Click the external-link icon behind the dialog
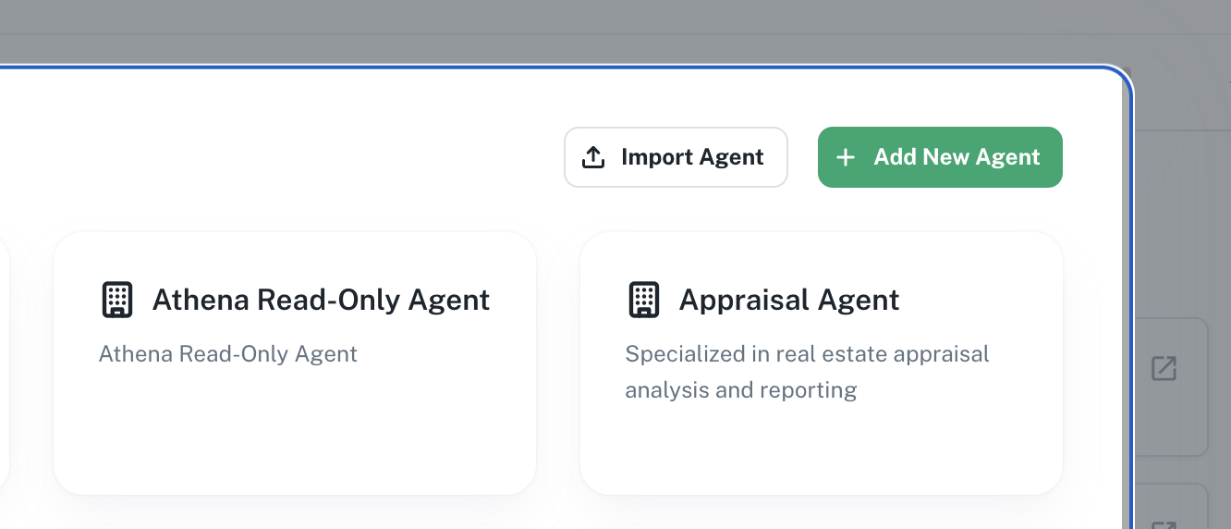Screen dimensions: 1231x529 pyautogui.click(x=1164, y=368)
